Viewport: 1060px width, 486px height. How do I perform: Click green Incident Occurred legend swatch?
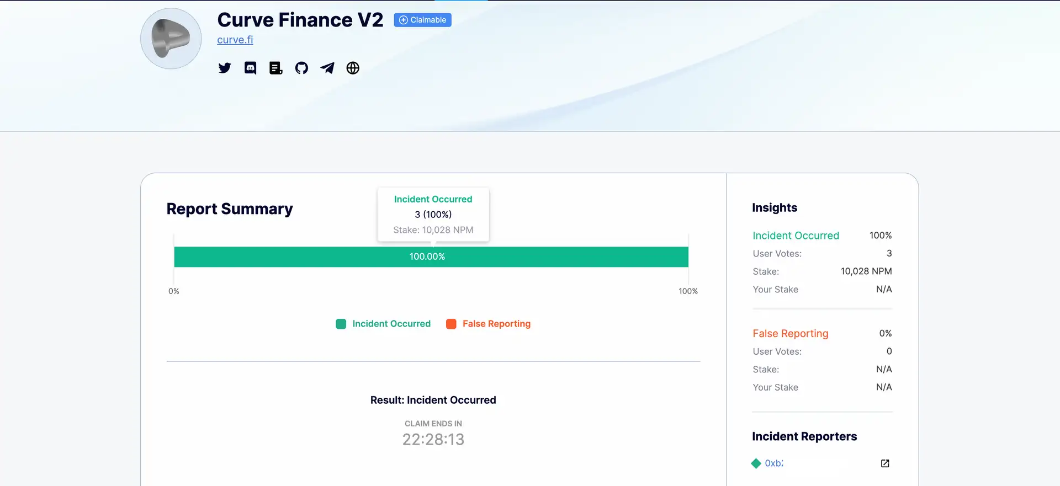point(341,324)
